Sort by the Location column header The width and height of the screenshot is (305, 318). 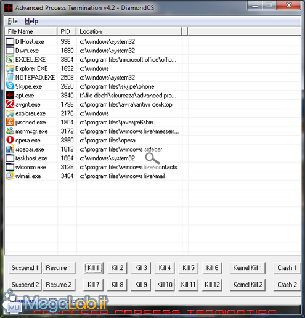[129, 31]
